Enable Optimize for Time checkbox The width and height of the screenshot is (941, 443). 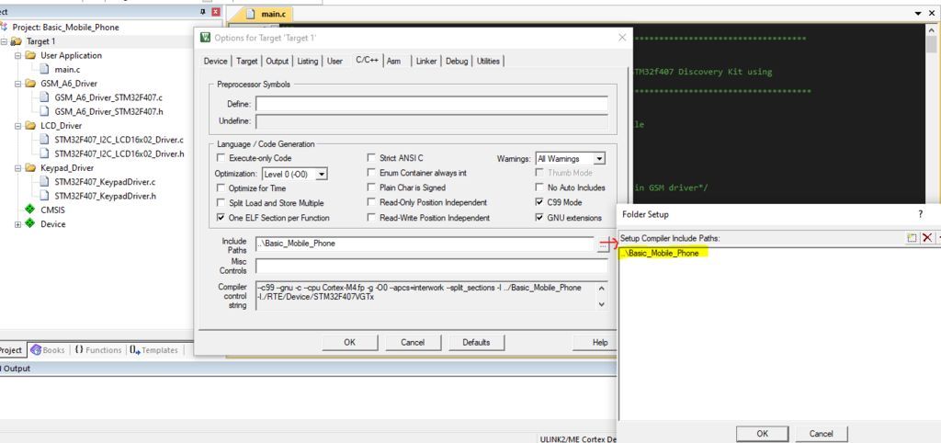[x=221, y=187]
